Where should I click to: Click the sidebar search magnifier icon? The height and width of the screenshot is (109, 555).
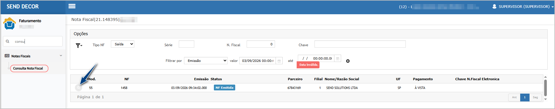(x=8, y=41)
